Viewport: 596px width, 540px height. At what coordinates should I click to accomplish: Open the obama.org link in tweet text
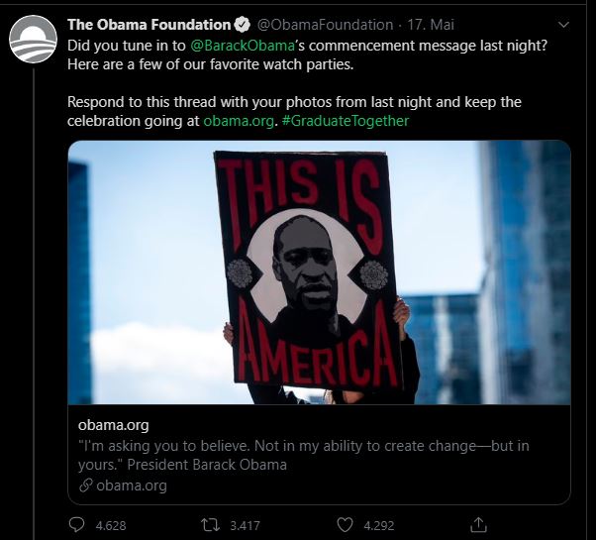pos(239,121)
